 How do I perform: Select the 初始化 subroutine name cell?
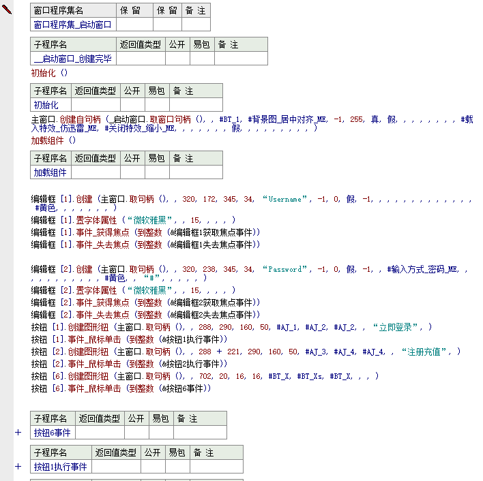tap(50, 105)
